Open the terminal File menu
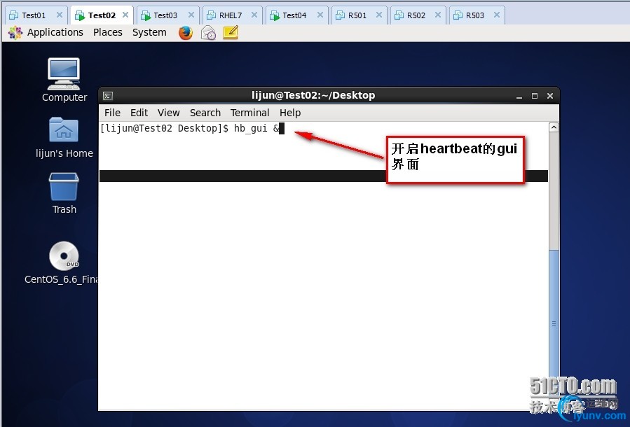Viewport: 630px width, 427px height. [112, 113]
